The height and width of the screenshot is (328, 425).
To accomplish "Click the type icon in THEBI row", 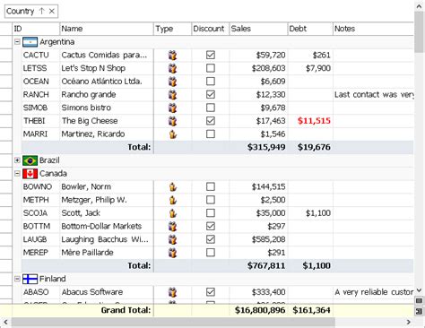I will pyautogui.click(x=172, y=121).
